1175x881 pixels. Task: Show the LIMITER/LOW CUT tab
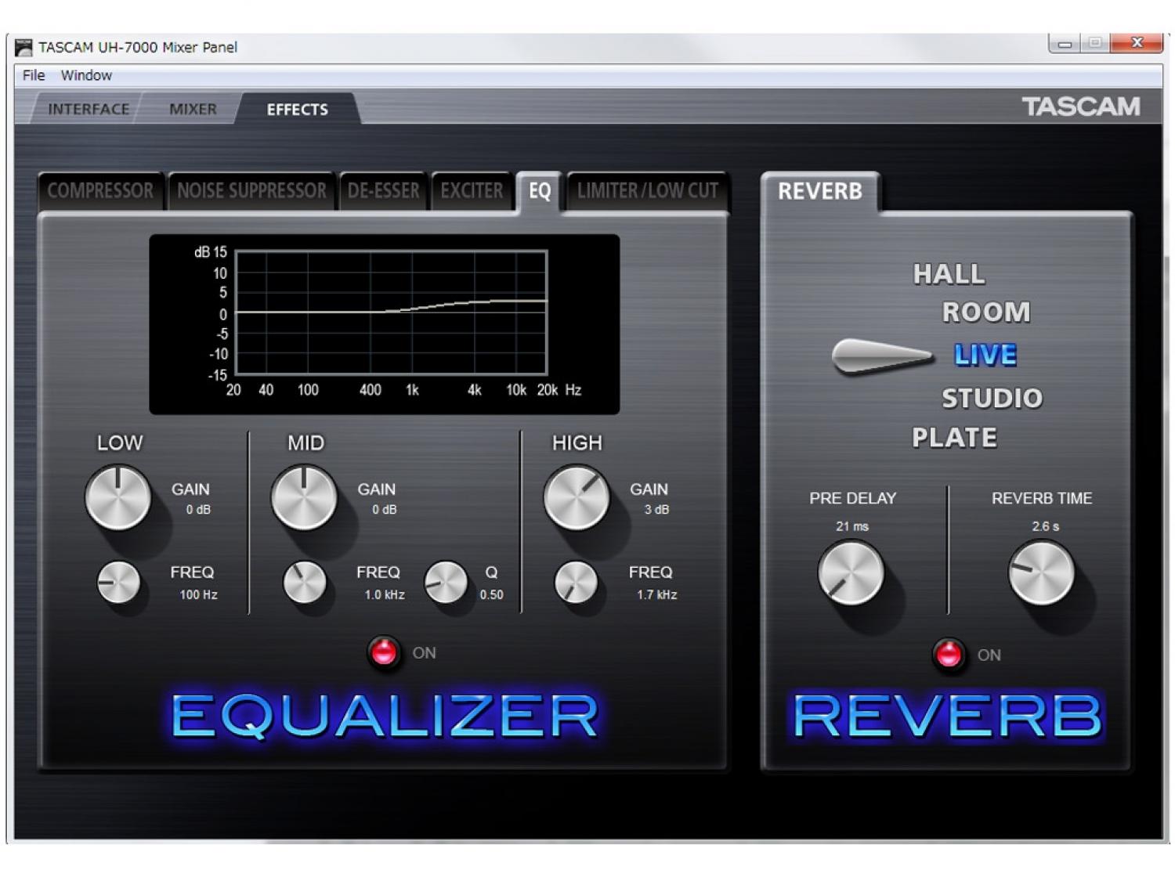pyautogui.click(x=647, y=191)
